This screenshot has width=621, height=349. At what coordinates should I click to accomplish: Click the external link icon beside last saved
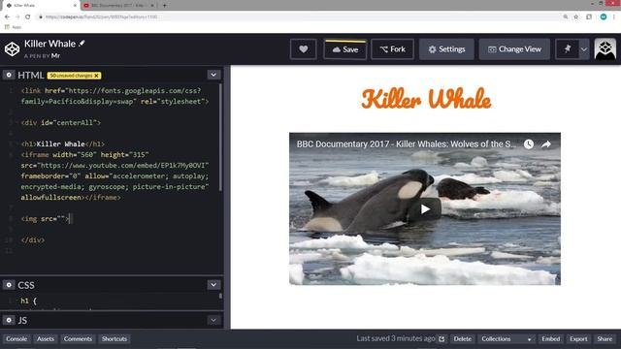coord(441,339)
